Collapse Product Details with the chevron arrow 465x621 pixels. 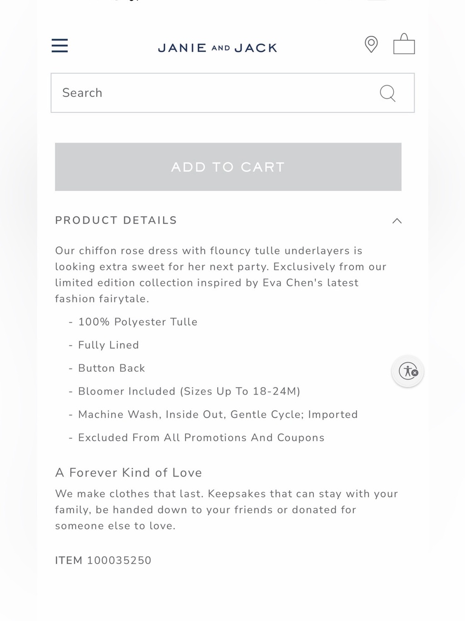click(397, 221)
